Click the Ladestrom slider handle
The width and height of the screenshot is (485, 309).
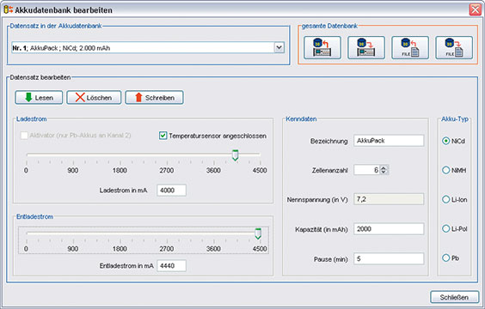(235, 155)
